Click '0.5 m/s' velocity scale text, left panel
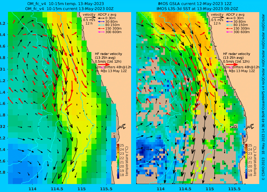Screen dimensions: 267x192 coord(89,20)
